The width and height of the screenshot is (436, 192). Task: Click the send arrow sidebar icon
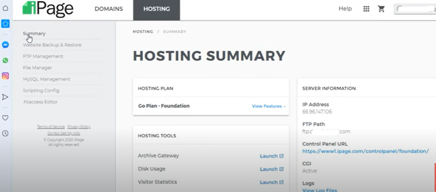[x=5, y=97]
